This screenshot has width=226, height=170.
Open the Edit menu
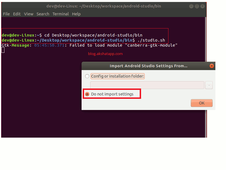[17, 14]
